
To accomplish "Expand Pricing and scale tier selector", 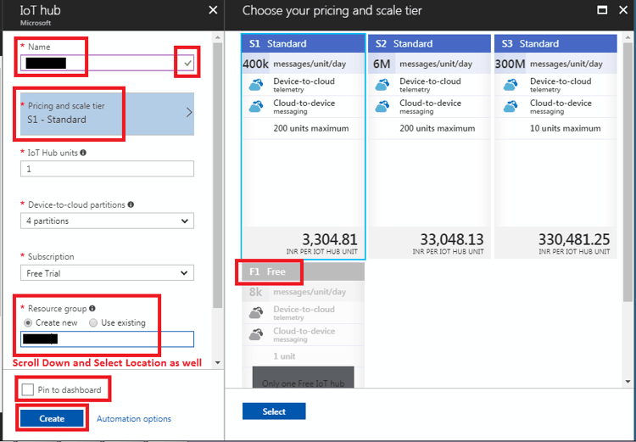I will (x=107, y=113).
